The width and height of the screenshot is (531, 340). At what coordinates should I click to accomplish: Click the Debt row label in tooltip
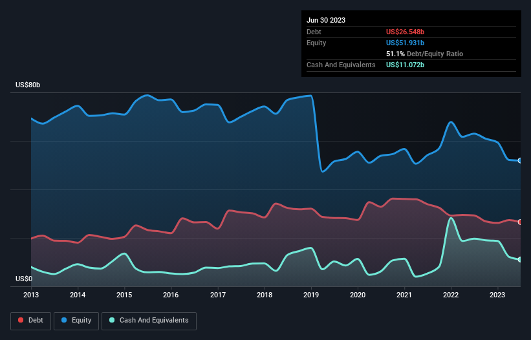click(x=314, y=32)
